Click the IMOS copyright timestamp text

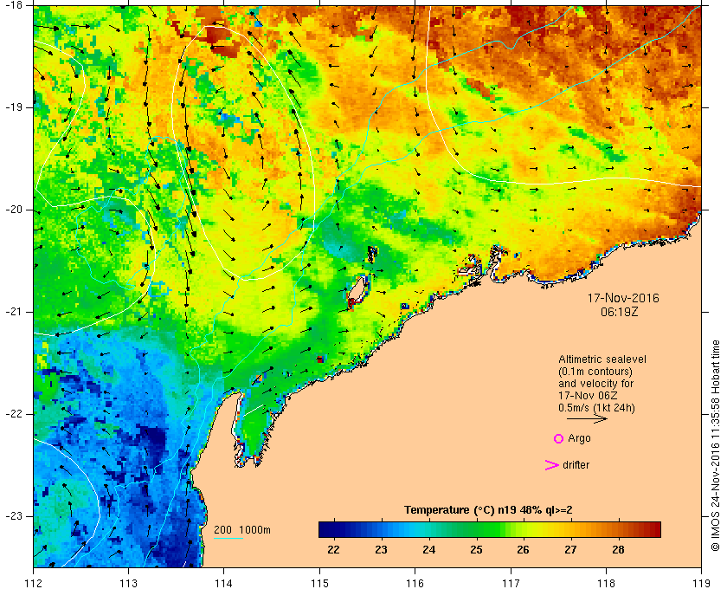click(716, 445)
